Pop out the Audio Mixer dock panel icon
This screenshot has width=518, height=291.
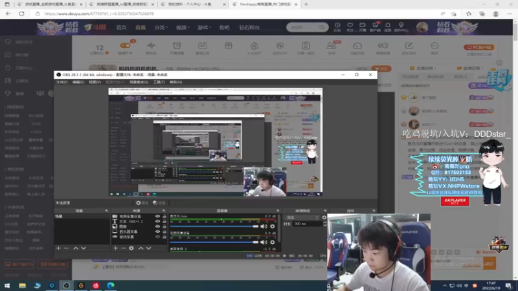pos(278,211)
